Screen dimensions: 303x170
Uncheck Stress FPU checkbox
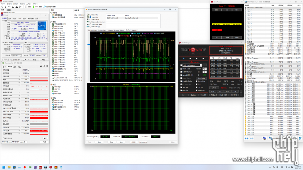point(90,17)
